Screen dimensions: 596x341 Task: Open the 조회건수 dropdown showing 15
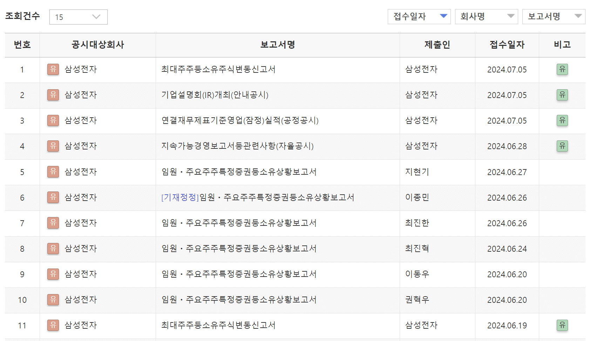click(78, 16)
